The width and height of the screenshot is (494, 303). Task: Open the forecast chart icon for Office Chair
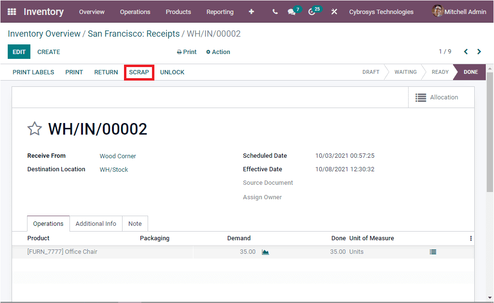[265, 251]
